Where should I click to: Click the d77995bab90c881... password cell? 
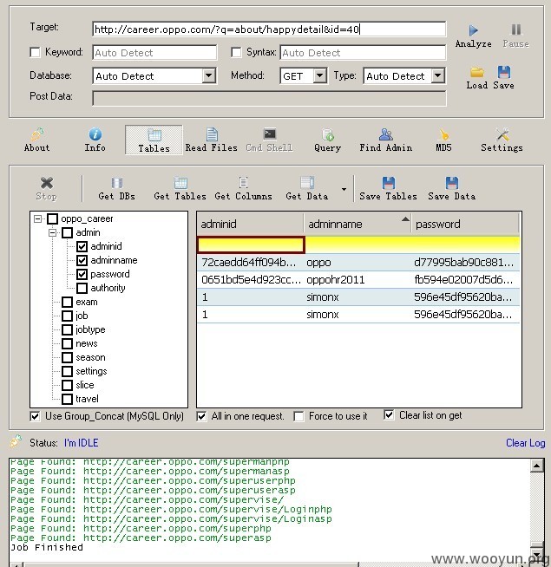coord(463,262)
